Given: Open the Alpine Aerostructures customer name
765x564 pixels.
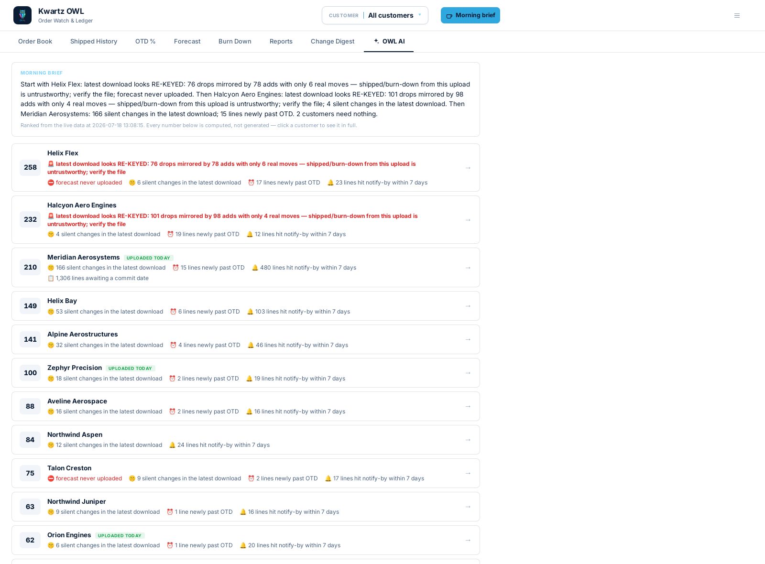Looking at the screenshot, I should click(82, 334).
